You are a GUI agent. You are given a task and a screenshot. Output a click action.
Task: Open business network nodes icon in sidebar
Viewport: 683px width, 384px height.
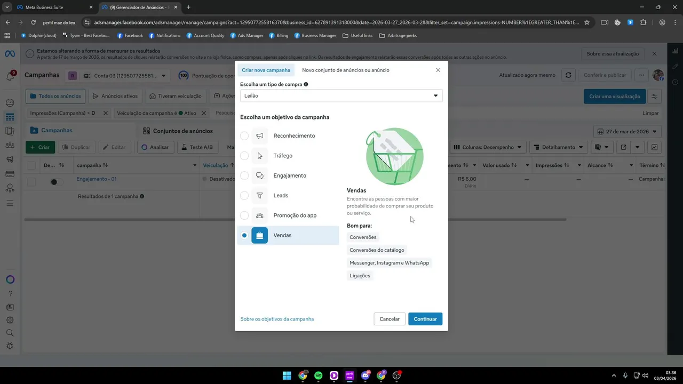click(10, 188)
